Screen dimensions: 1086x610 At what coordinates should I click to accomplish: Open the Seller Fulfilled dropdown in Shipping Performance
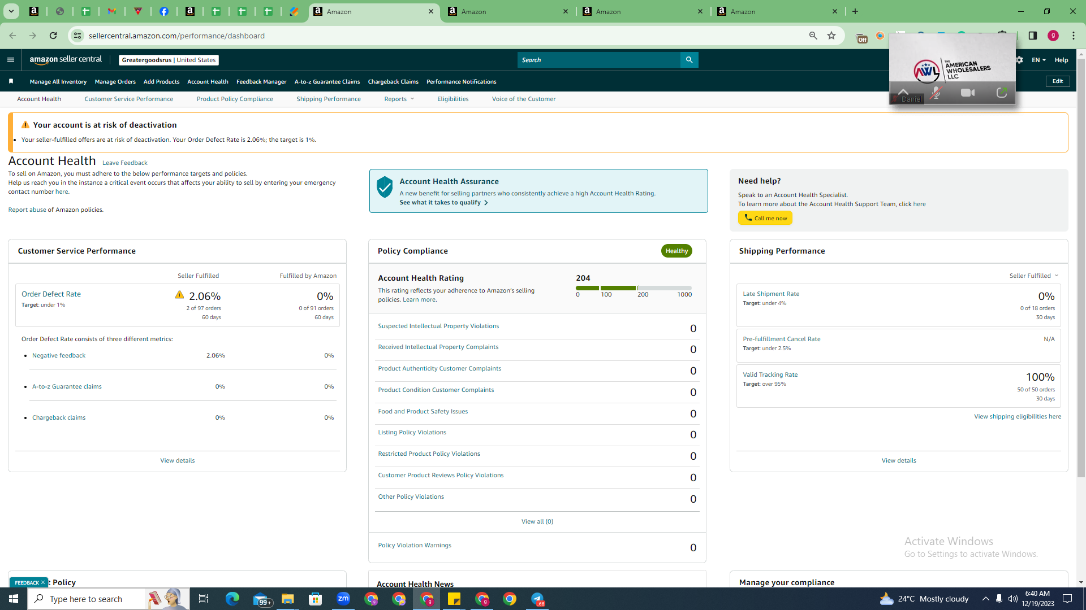click(1034, 276)
